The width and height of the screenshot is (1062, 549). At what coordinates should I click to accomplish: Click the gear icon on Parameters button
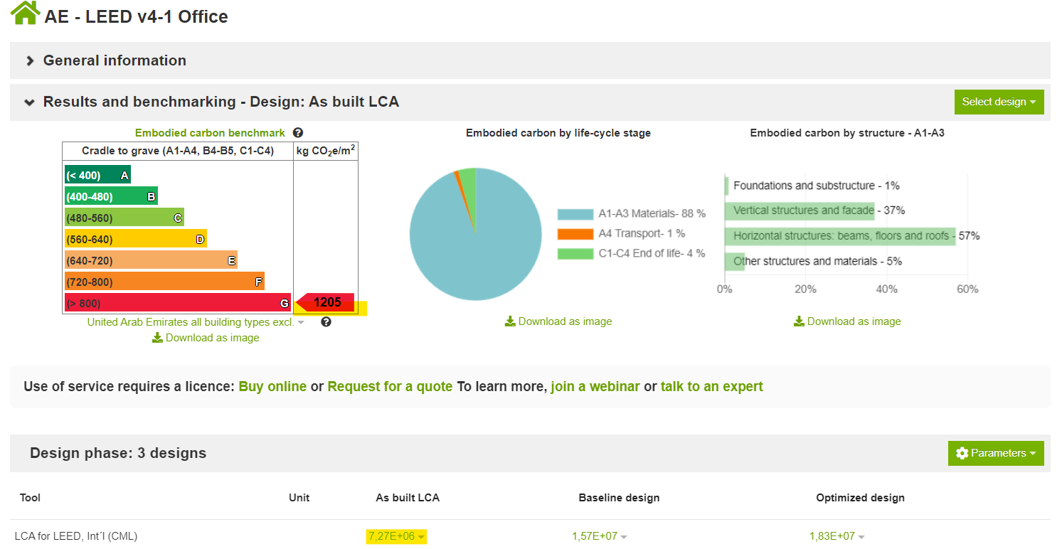(x=962, y=453)
